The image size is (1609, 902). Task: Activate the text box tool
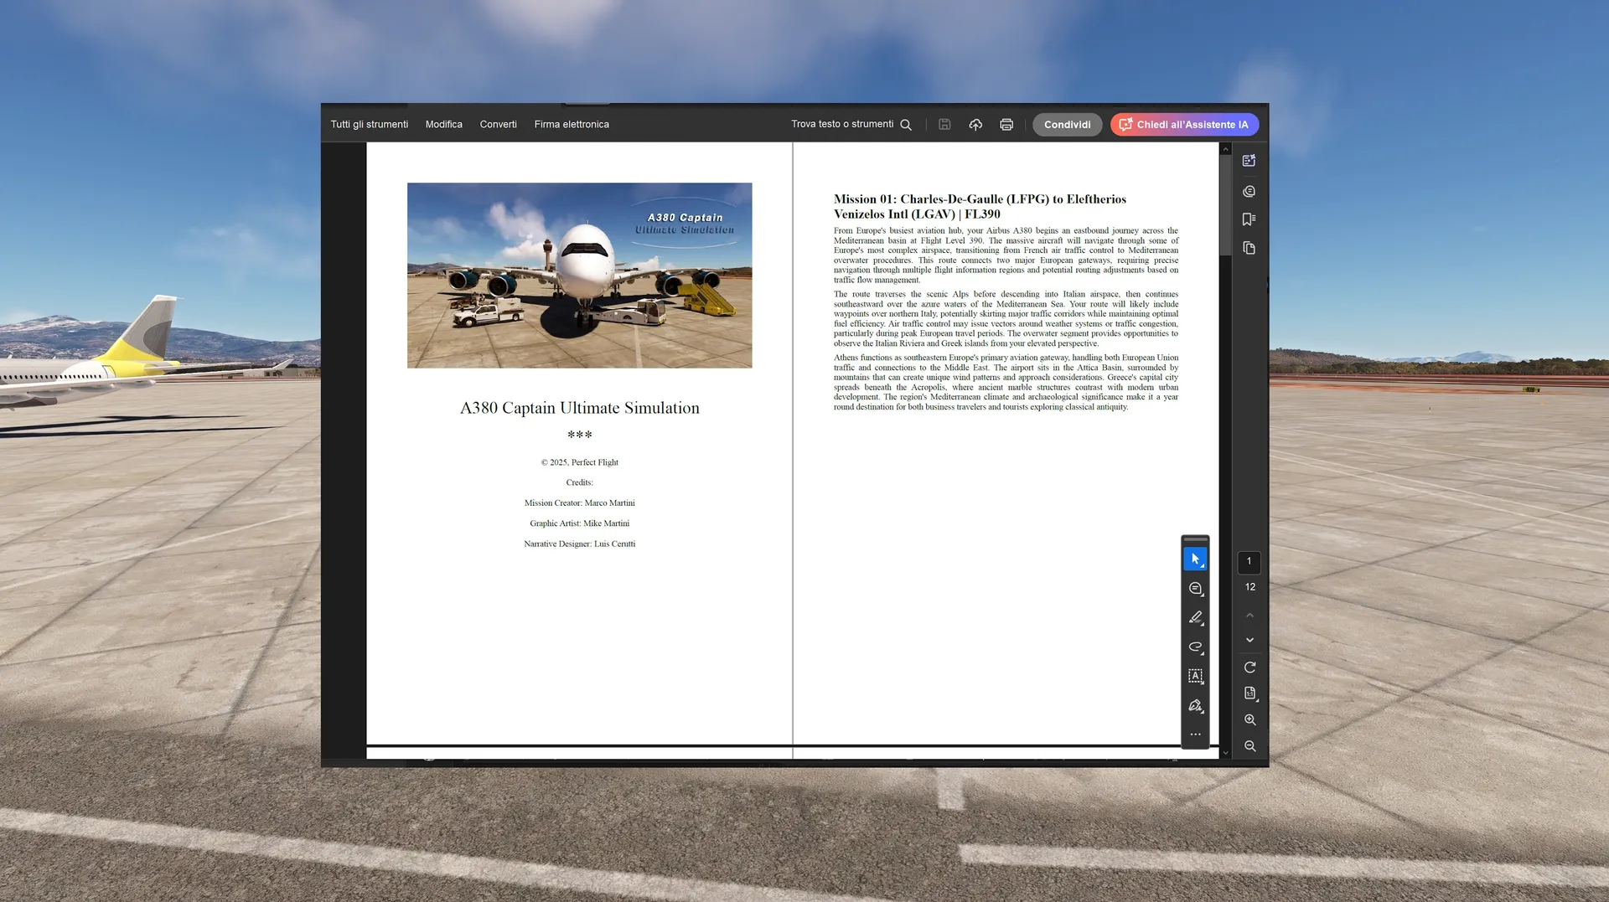1195,676
